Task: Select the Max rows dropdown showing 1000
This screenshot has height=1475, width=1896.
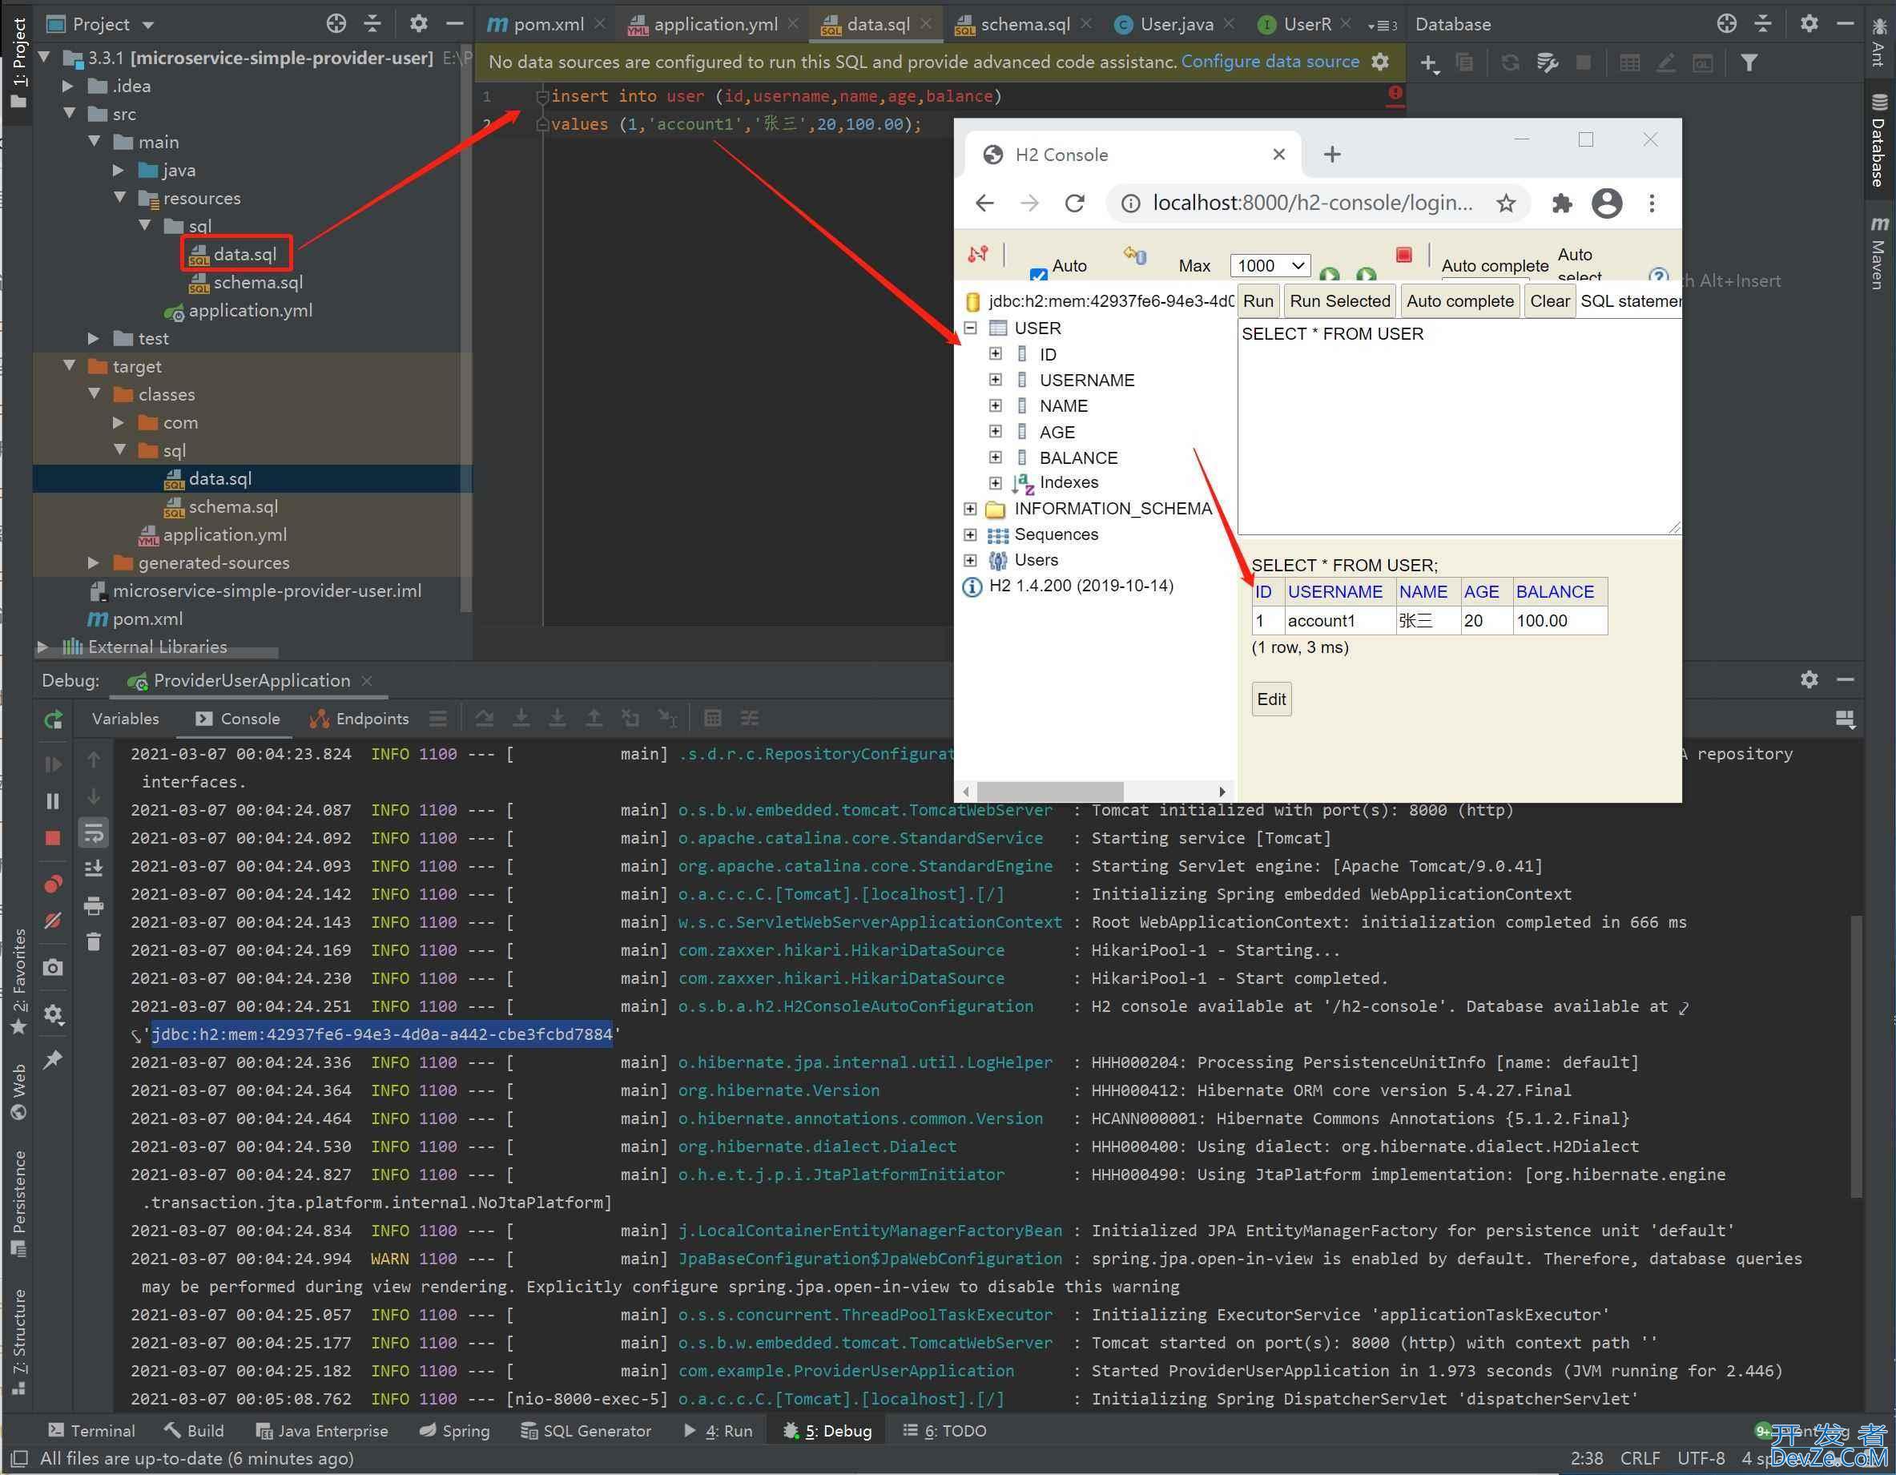Action: click(x=1271, y=264)
